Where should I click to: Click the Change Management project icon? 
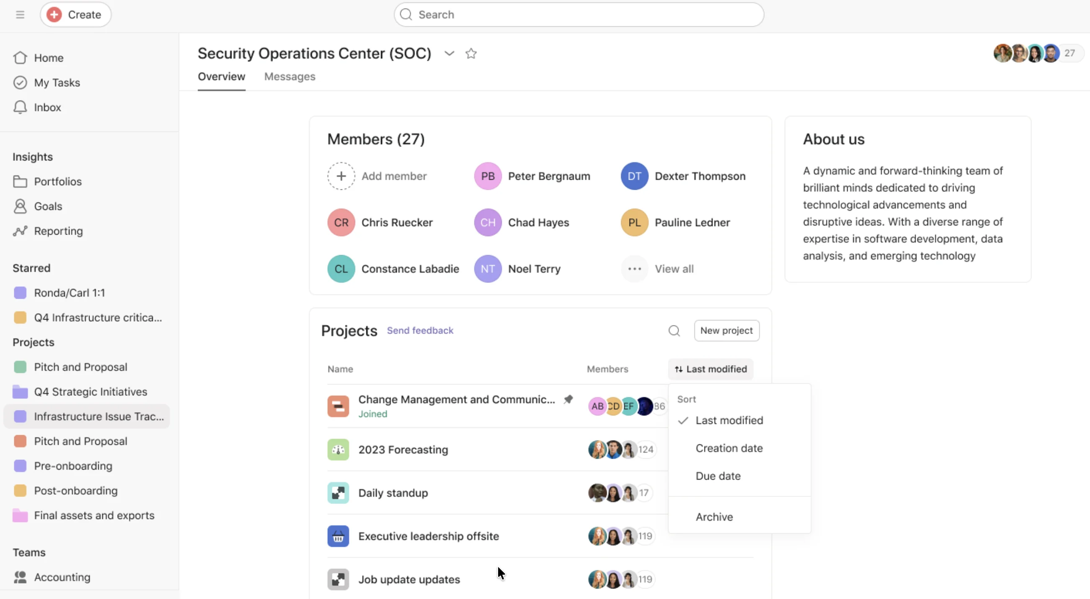pyautogui.click(x=338, y=406)
